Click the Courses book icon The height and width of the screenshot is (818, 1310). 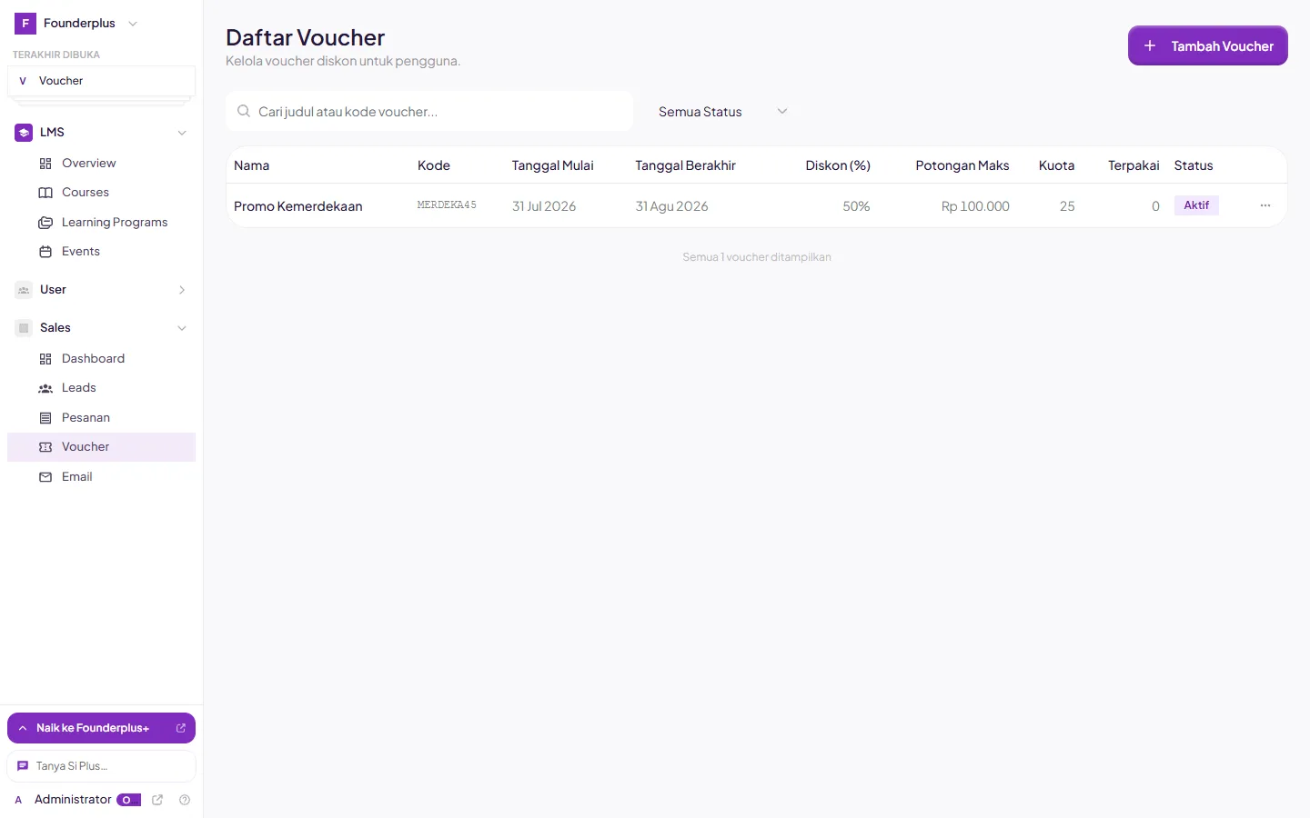coord(45,193)
